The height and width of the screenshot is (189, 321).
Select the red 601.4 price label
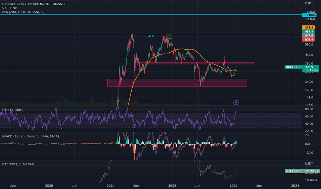coord(308,40)
